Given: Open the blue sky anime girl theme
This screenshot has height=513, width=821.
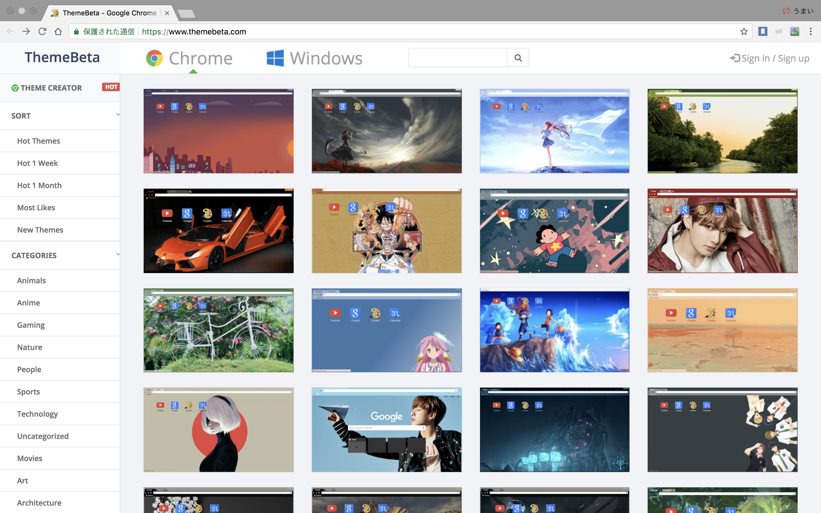Looking at the screenshot, I should tap(555, 131).
